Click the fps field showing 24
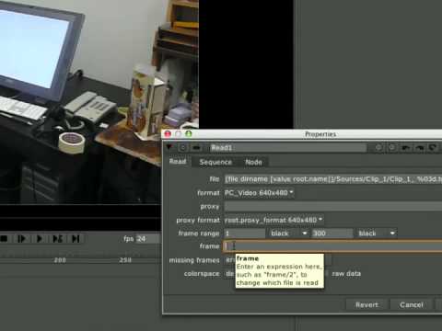The width and height of the screenshot is (442, 331). [148, 239]
